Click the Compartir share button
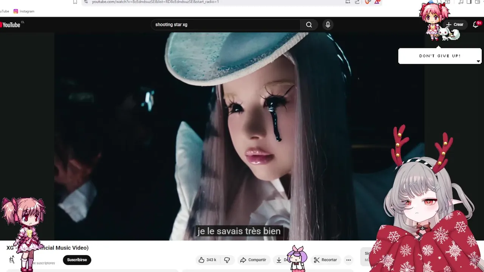This screenshot has height=272, width=484. (x=253, y=260)
